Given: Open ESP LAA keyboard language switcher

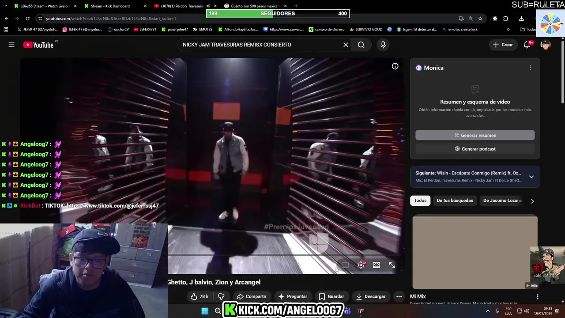Looking at the screenshot, I should (508, 311).
